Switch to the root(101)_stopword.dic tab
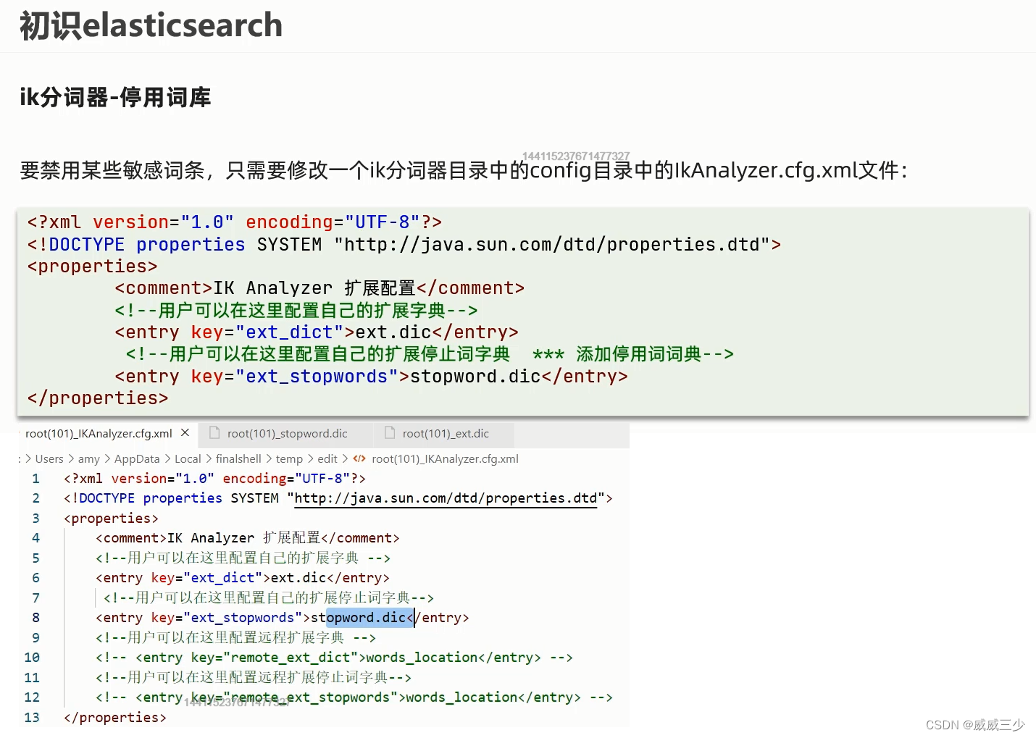 [286, 434]
